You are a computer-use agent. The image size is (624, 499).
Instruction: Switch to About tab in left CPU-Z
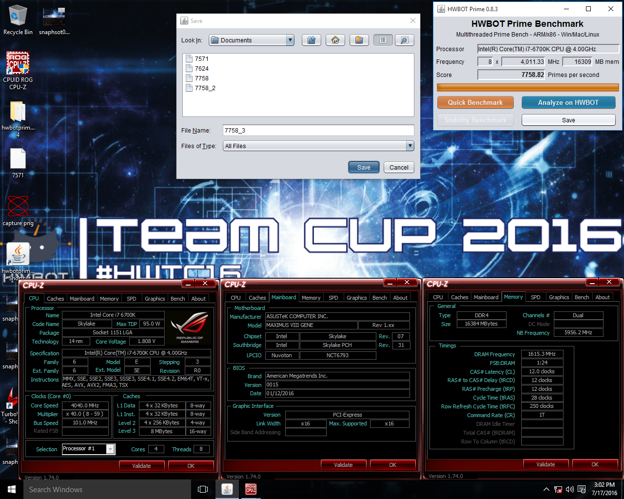click(x=198, y=299)
